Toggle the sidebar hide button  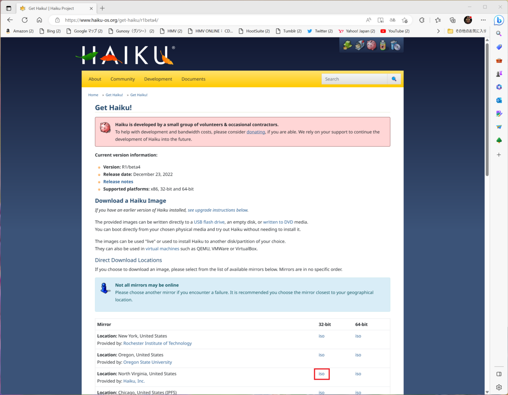(499, 374)
